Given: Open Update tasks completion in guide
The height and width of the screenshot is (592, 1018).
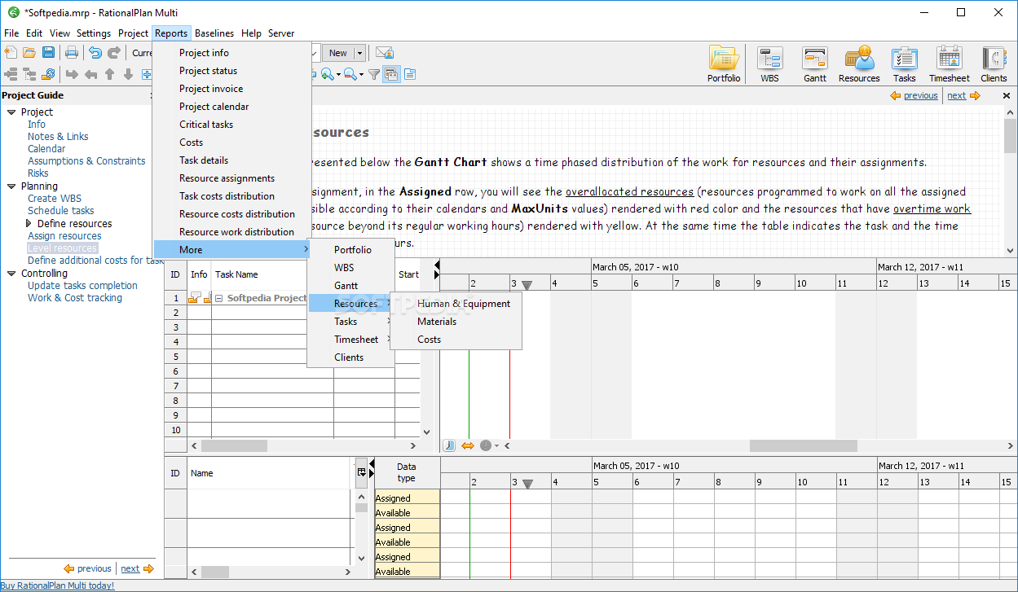Looking at the screenshot, I should point(82,286).
